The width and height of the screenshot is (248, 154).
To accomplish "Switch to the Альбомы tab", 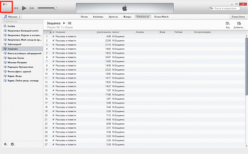I will tap(98, 17).
